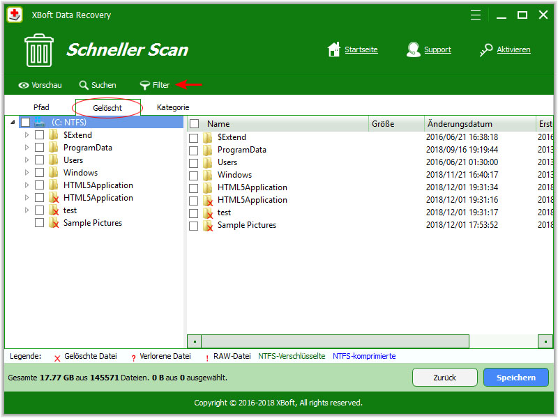Tick Sample Pictures checkbox in tree

click(x=40, y=223)
